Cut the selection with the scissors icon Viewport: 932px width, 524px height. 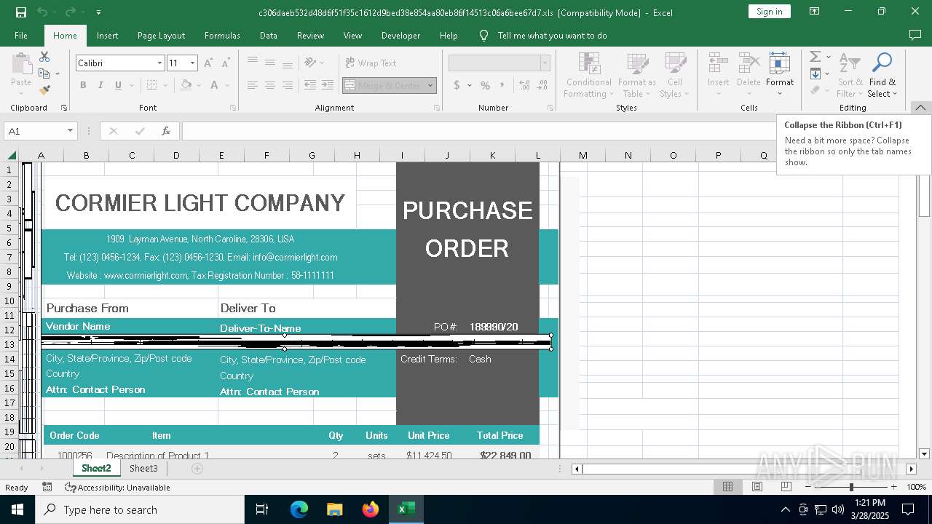[44, 57]
